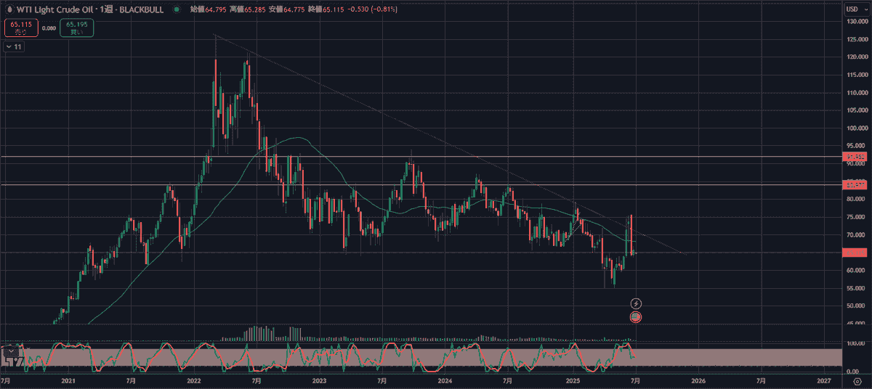Viewport: 872px width, 389px height.
Task: Click the spread value 0.080
Action: tap(49, 28)
